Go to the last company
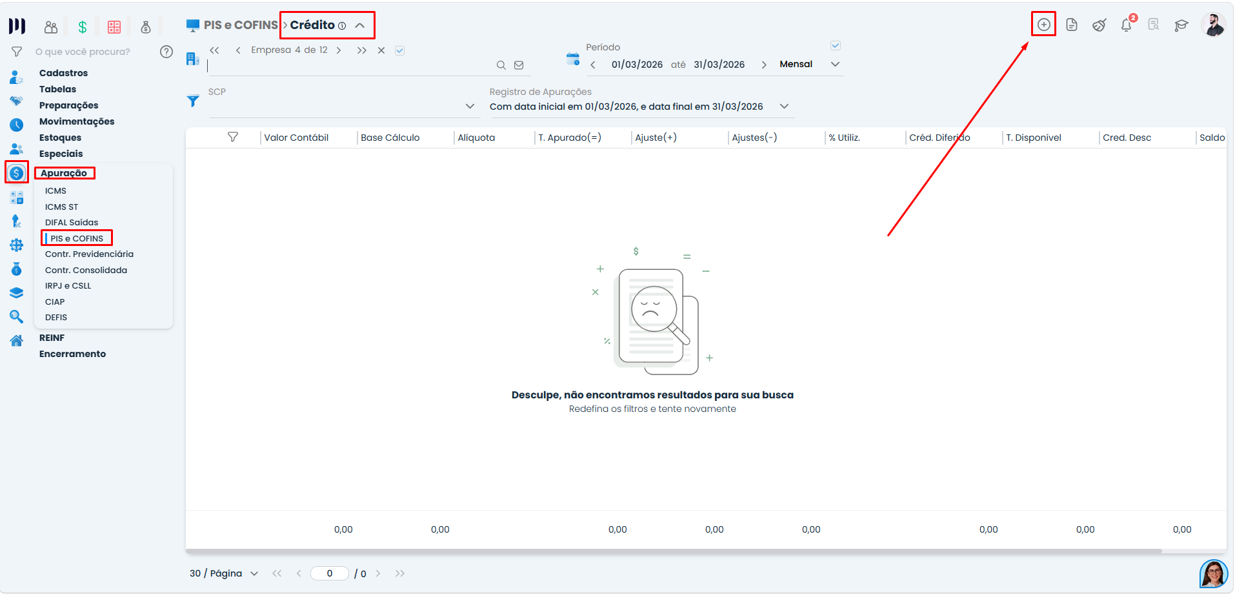The width and height of the screenshot is (1235, 594). [361, 50]
